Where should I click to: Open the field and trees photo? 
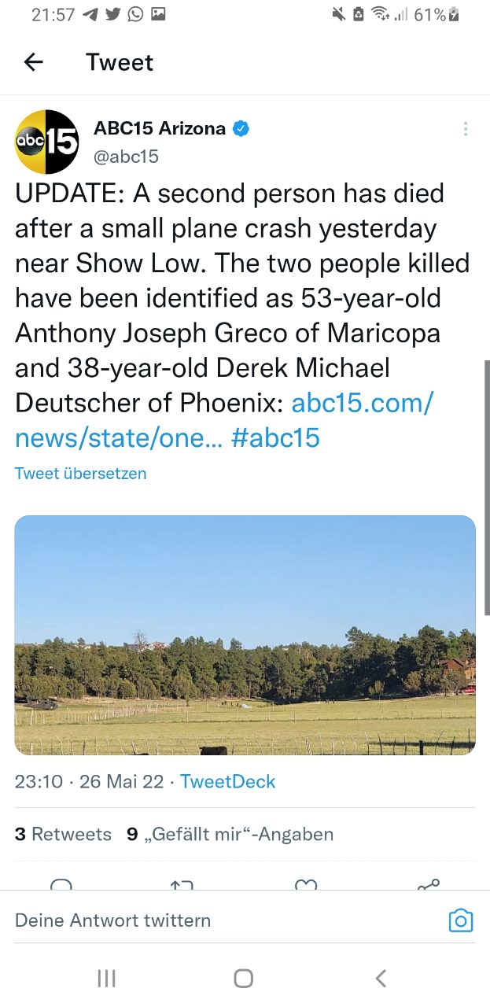[245, 635]
